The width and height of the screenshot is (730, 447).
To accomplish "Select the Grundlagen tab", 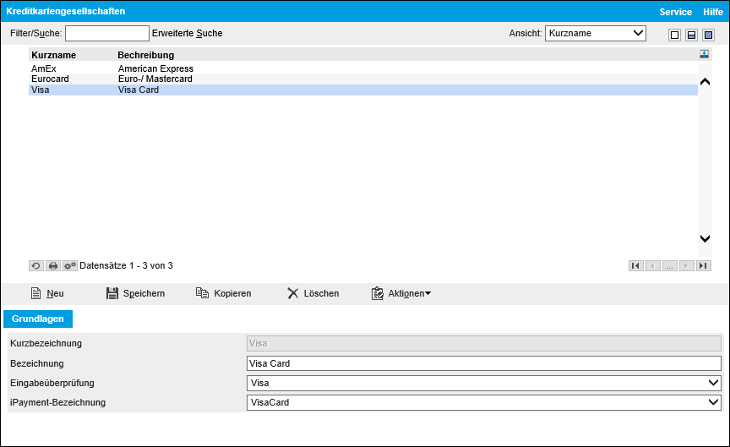I will pos(39,319).
